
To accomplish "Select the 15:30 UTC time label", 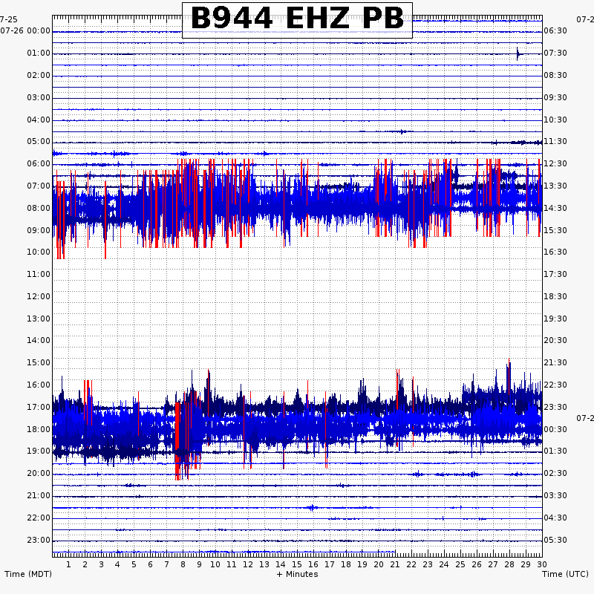I will [x=555, y=230].
